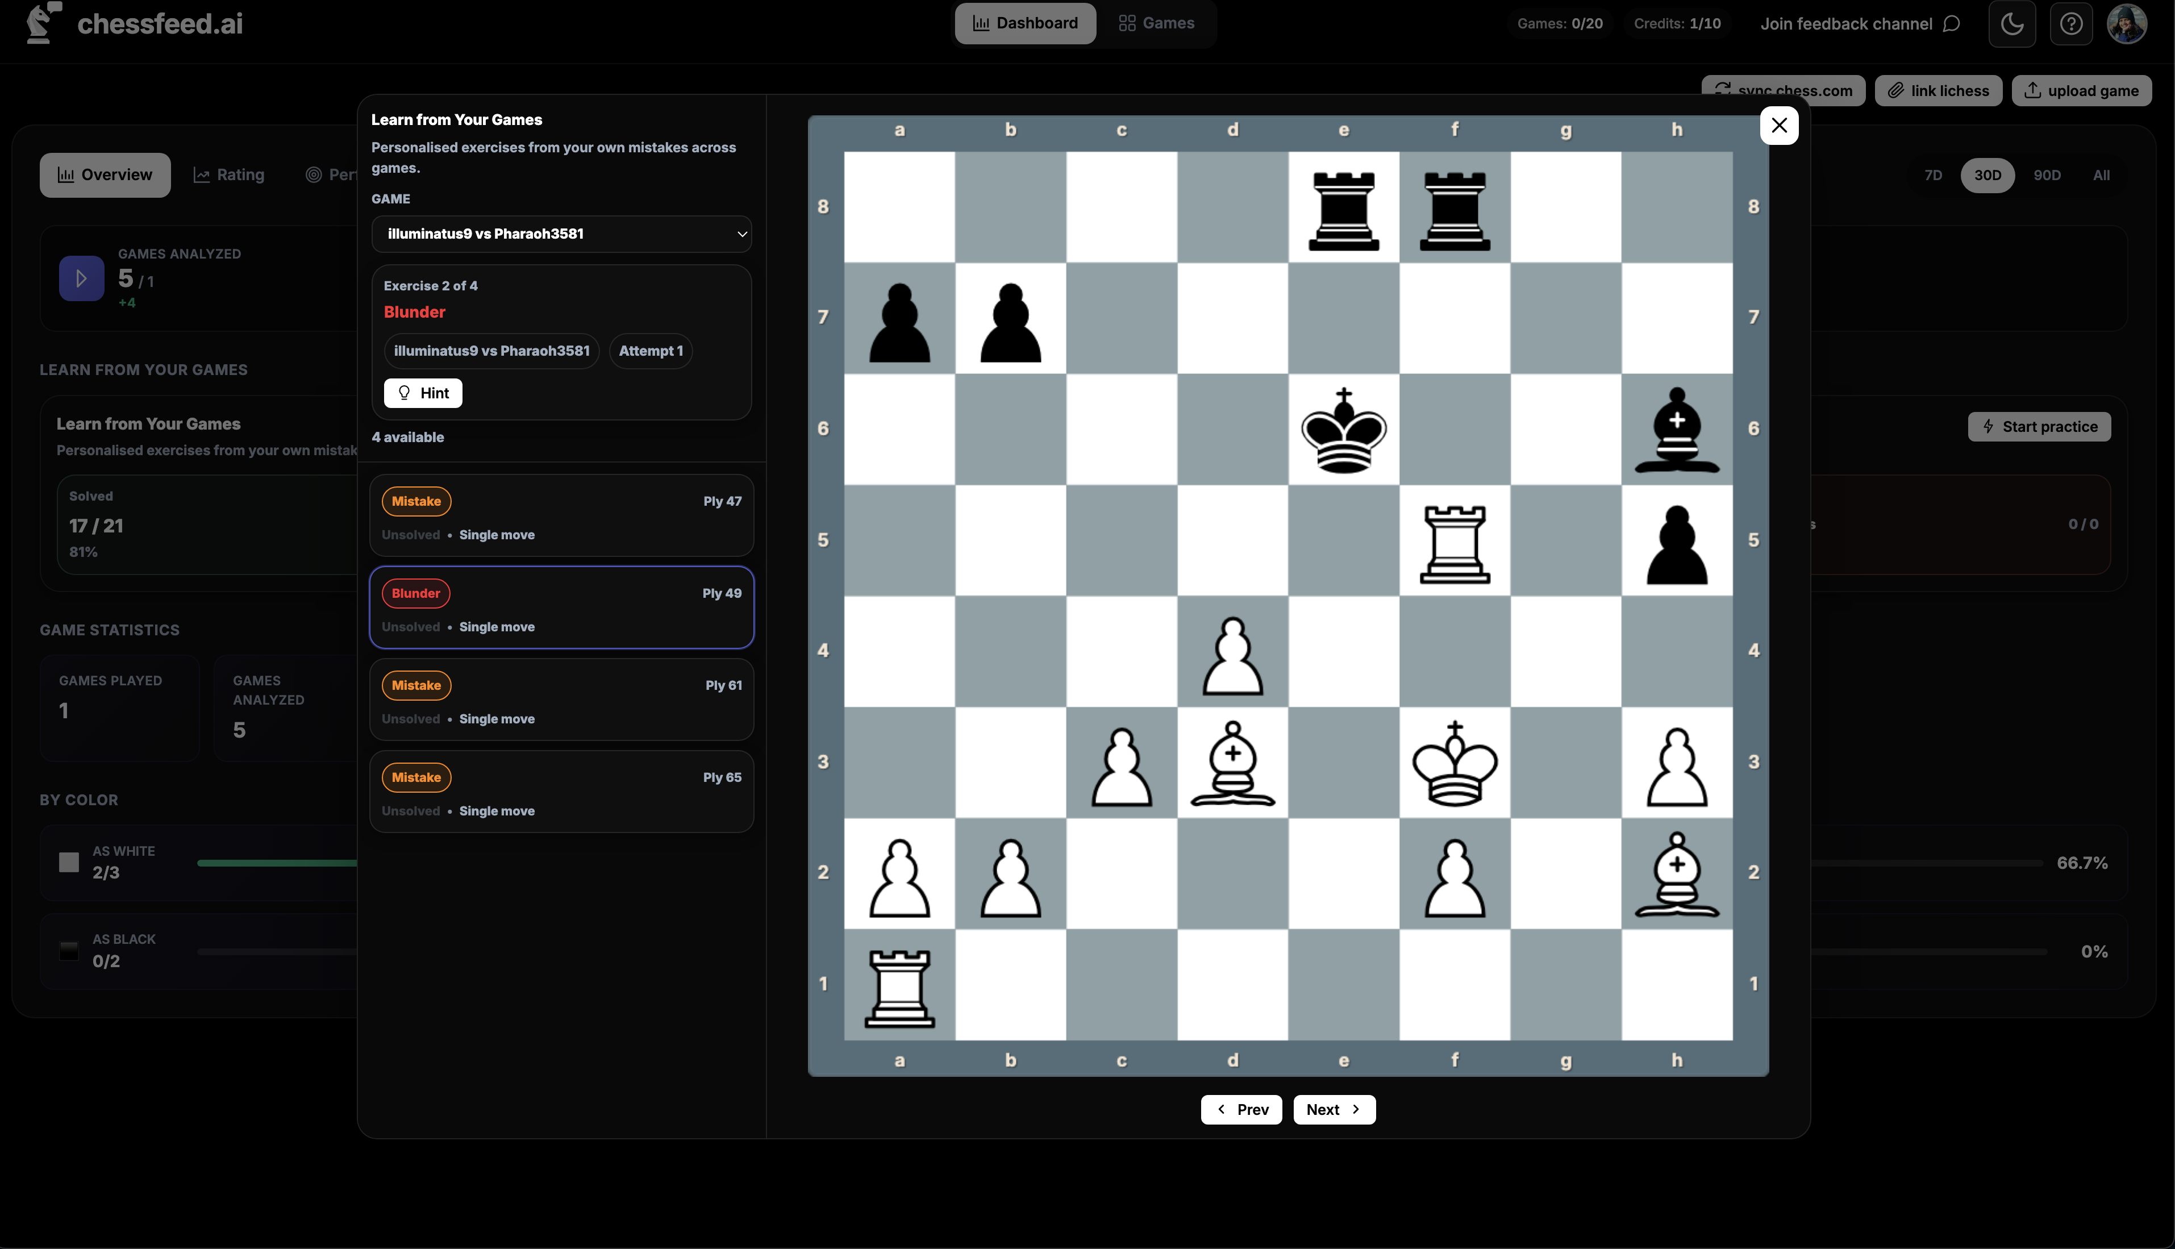Screen dimensions: 2175x1249
Task: Click the white king on f3
Action: (1455, 763)
